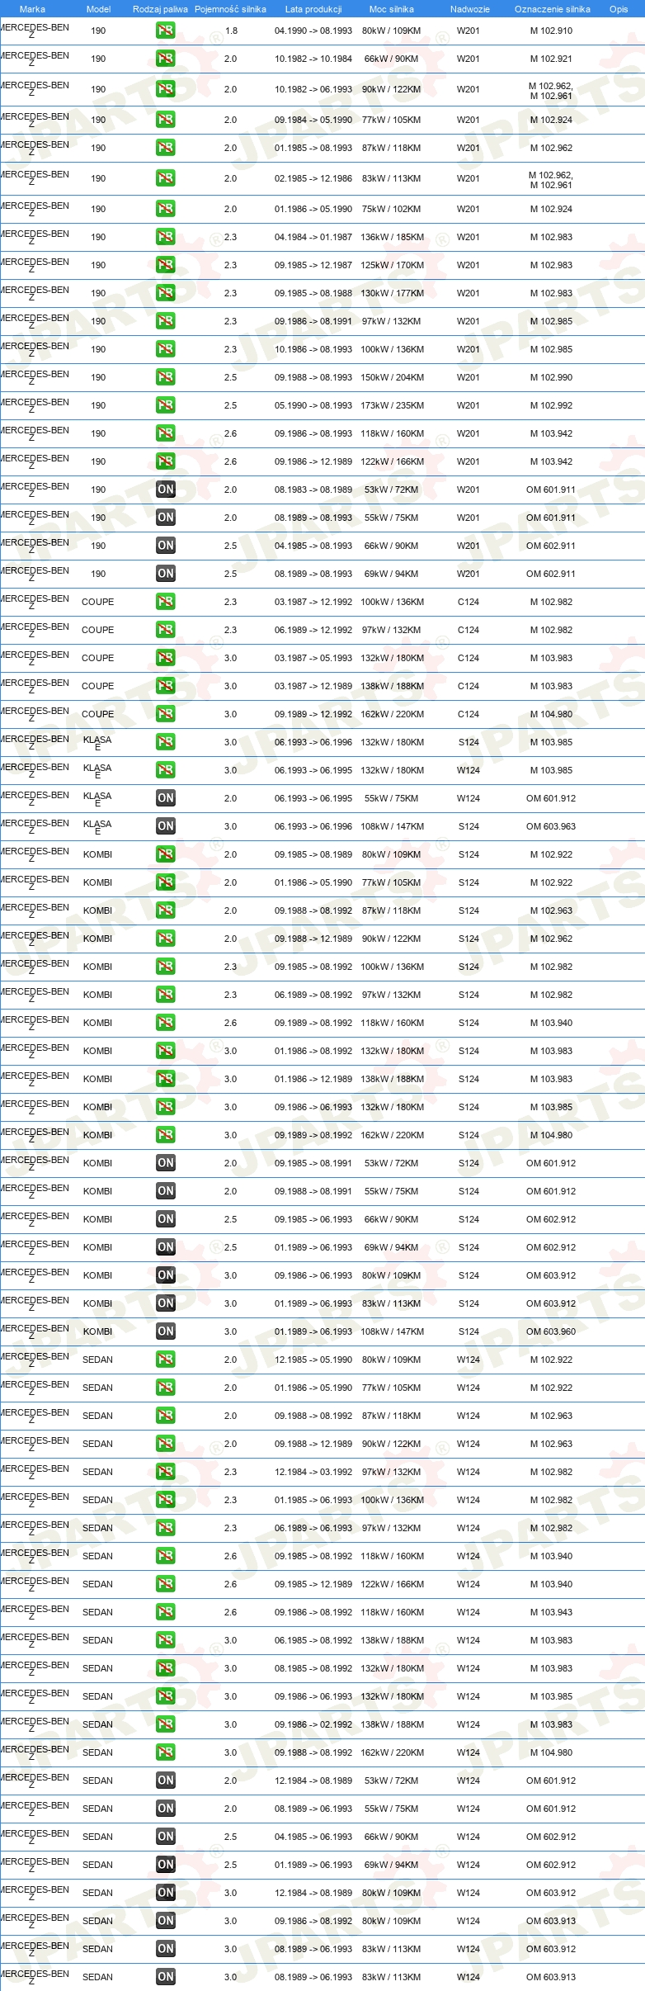Select petrol icon for 190 90kW / 122KM row
Screen dimensions: 645x1991
click(x=166, y=89)
